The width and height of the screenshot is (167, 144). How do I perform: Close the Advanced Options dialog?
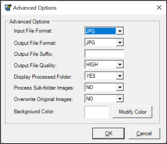159,8
